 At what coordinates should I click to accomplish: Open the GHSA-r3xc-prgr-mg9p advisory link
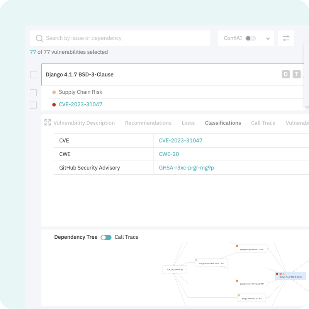187,168
